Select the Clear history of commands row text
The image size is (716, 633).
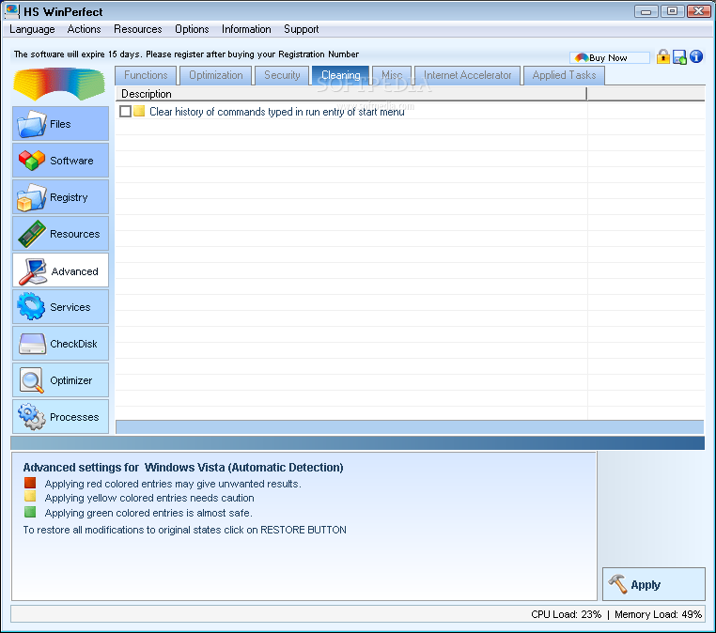pyautogui.click(x=276, y=112)
